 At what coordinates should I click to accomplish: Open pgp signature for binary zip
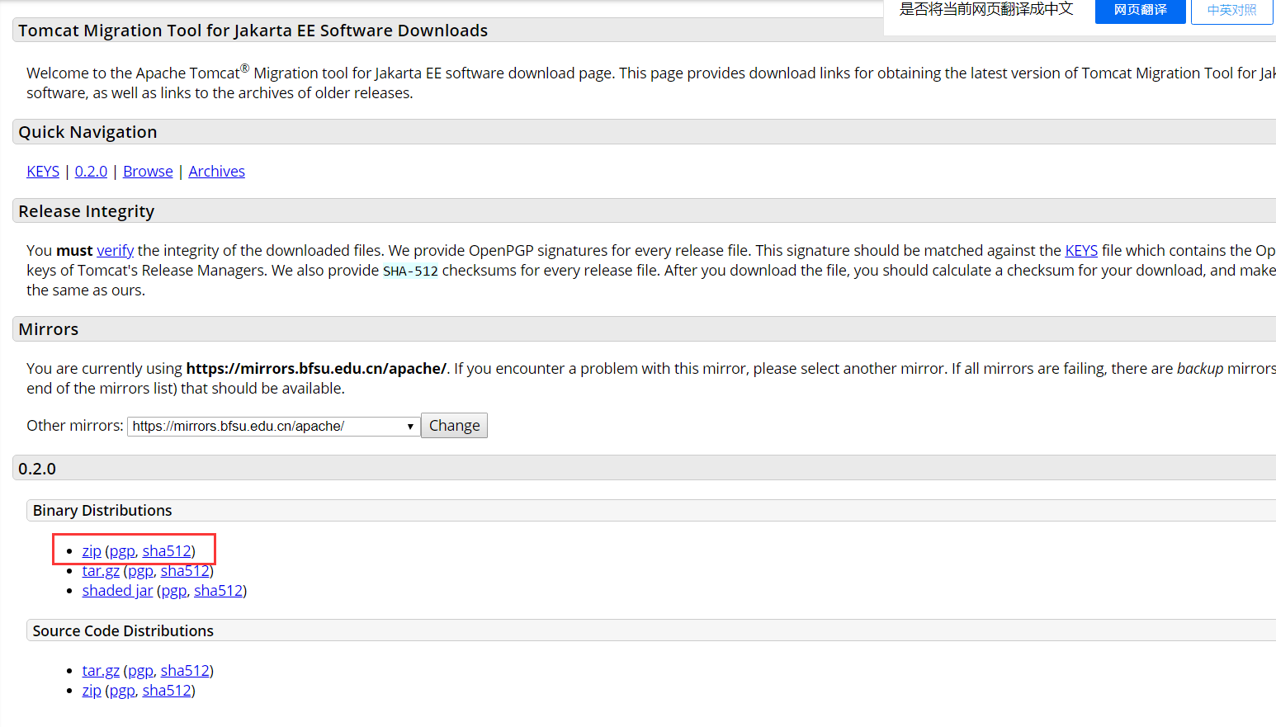pyautogui.click(x=122, y=551)
